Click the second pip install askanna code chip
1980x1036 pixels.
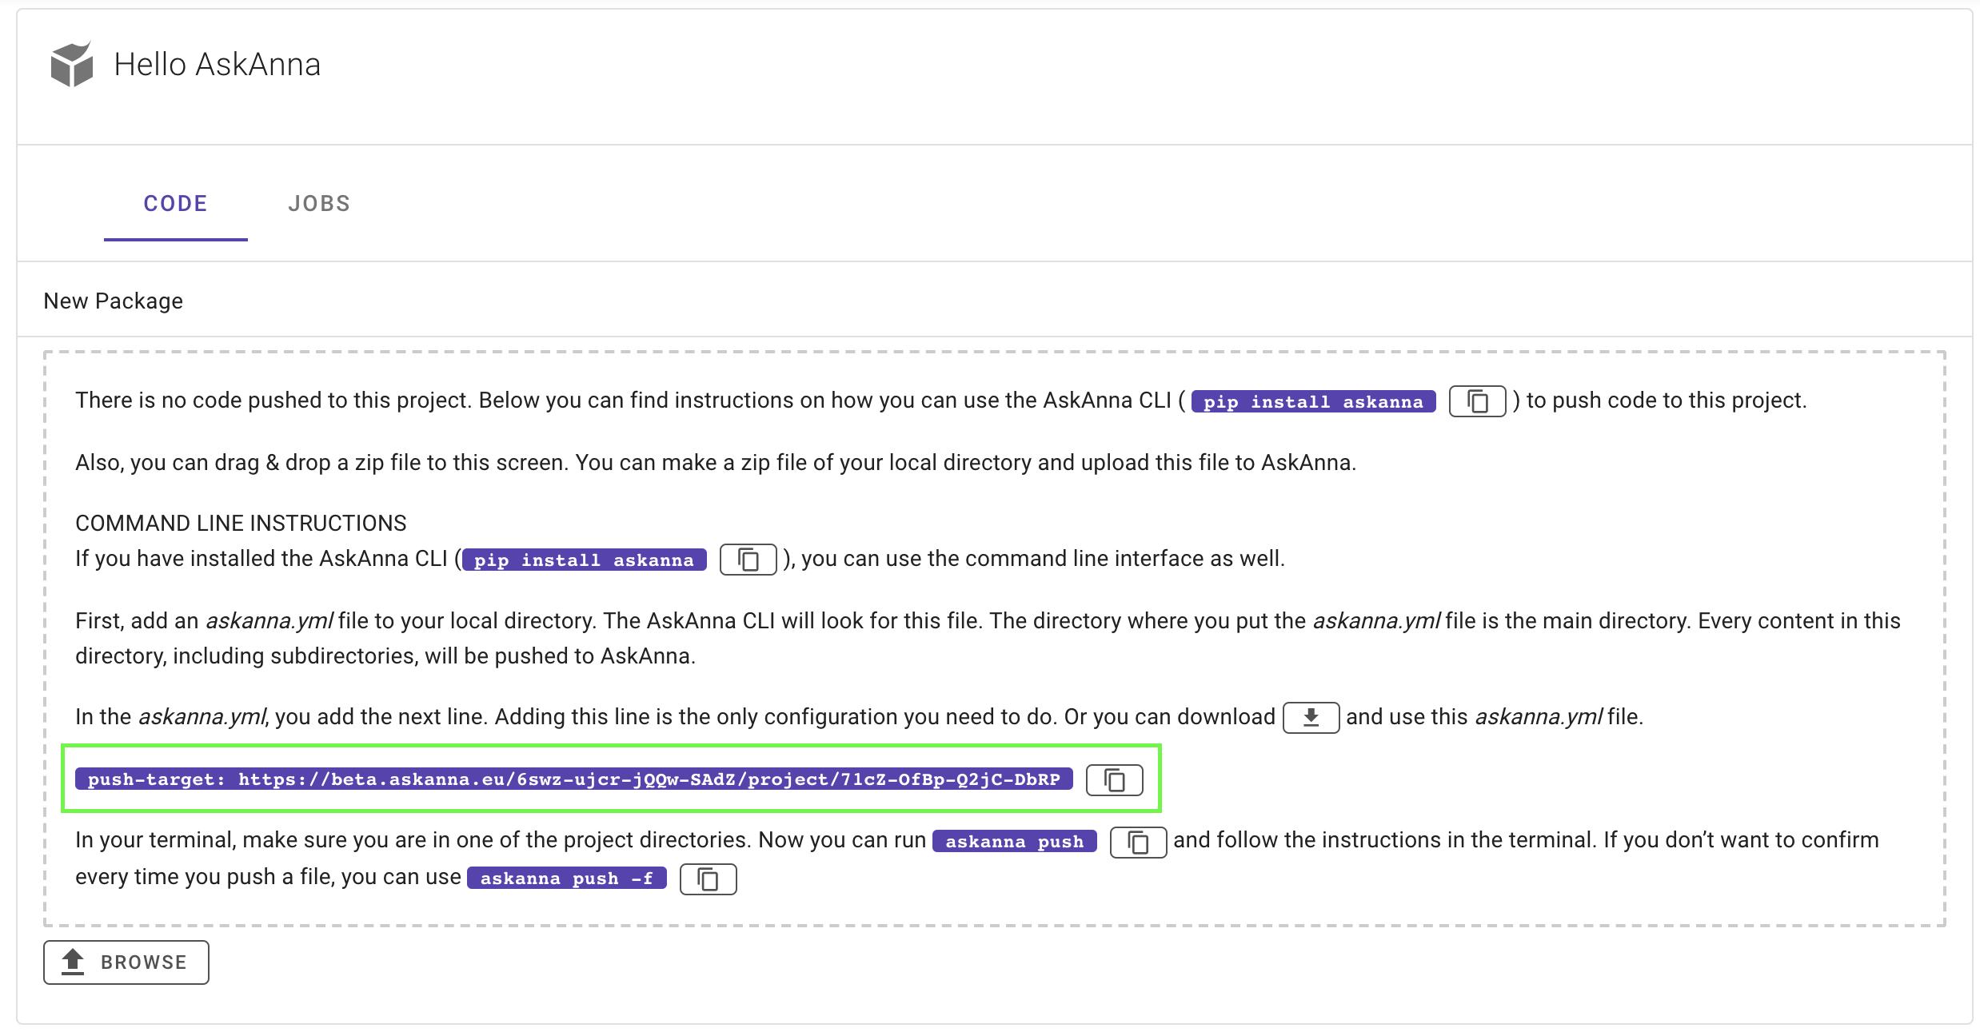click(584, 560)
